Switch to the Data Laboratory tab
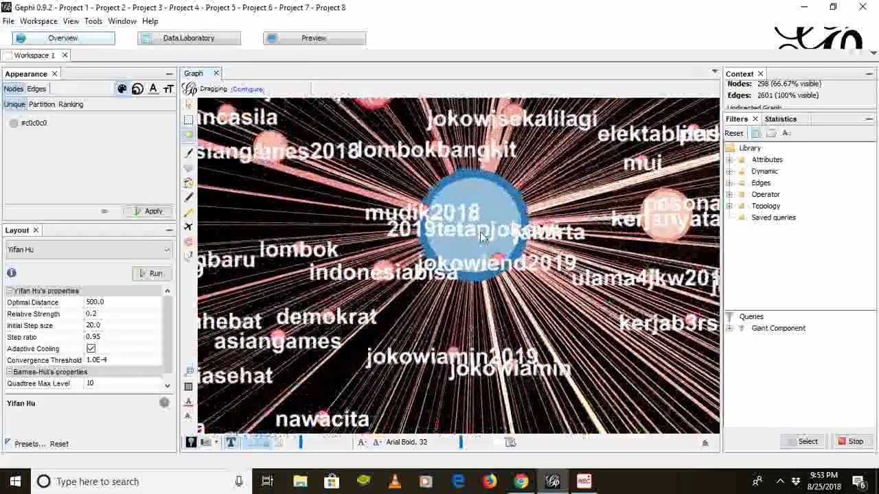 (x=189, y=38)
